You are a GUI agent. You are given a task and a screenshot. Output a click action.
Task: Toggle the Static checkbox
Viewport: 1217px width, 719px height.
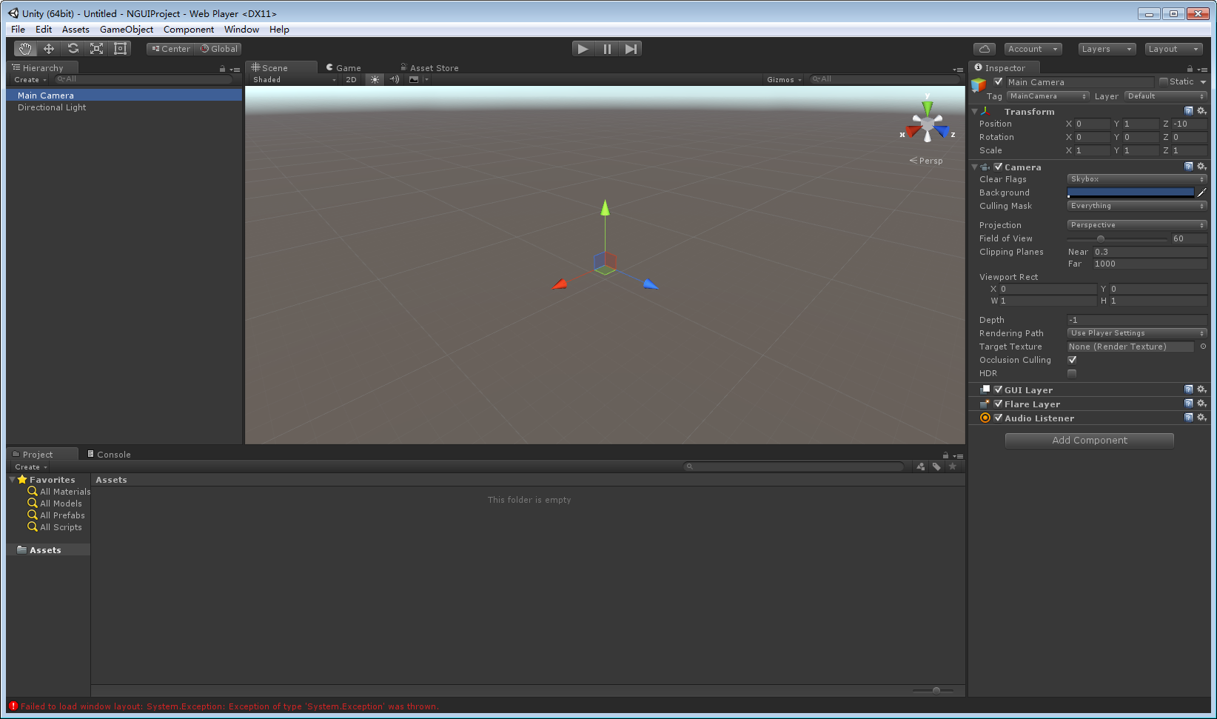1164,82
